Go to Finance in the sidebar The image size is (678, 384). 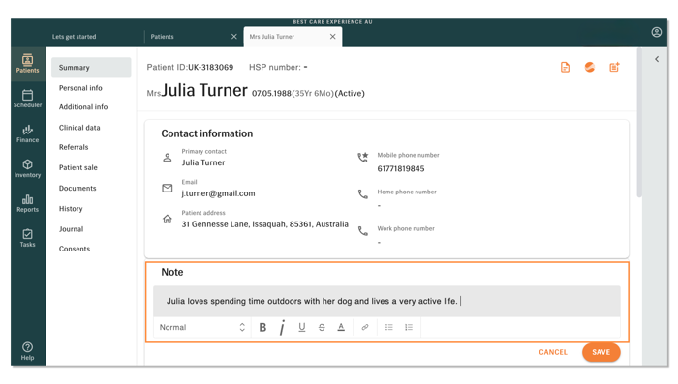(x=28, y=133)
